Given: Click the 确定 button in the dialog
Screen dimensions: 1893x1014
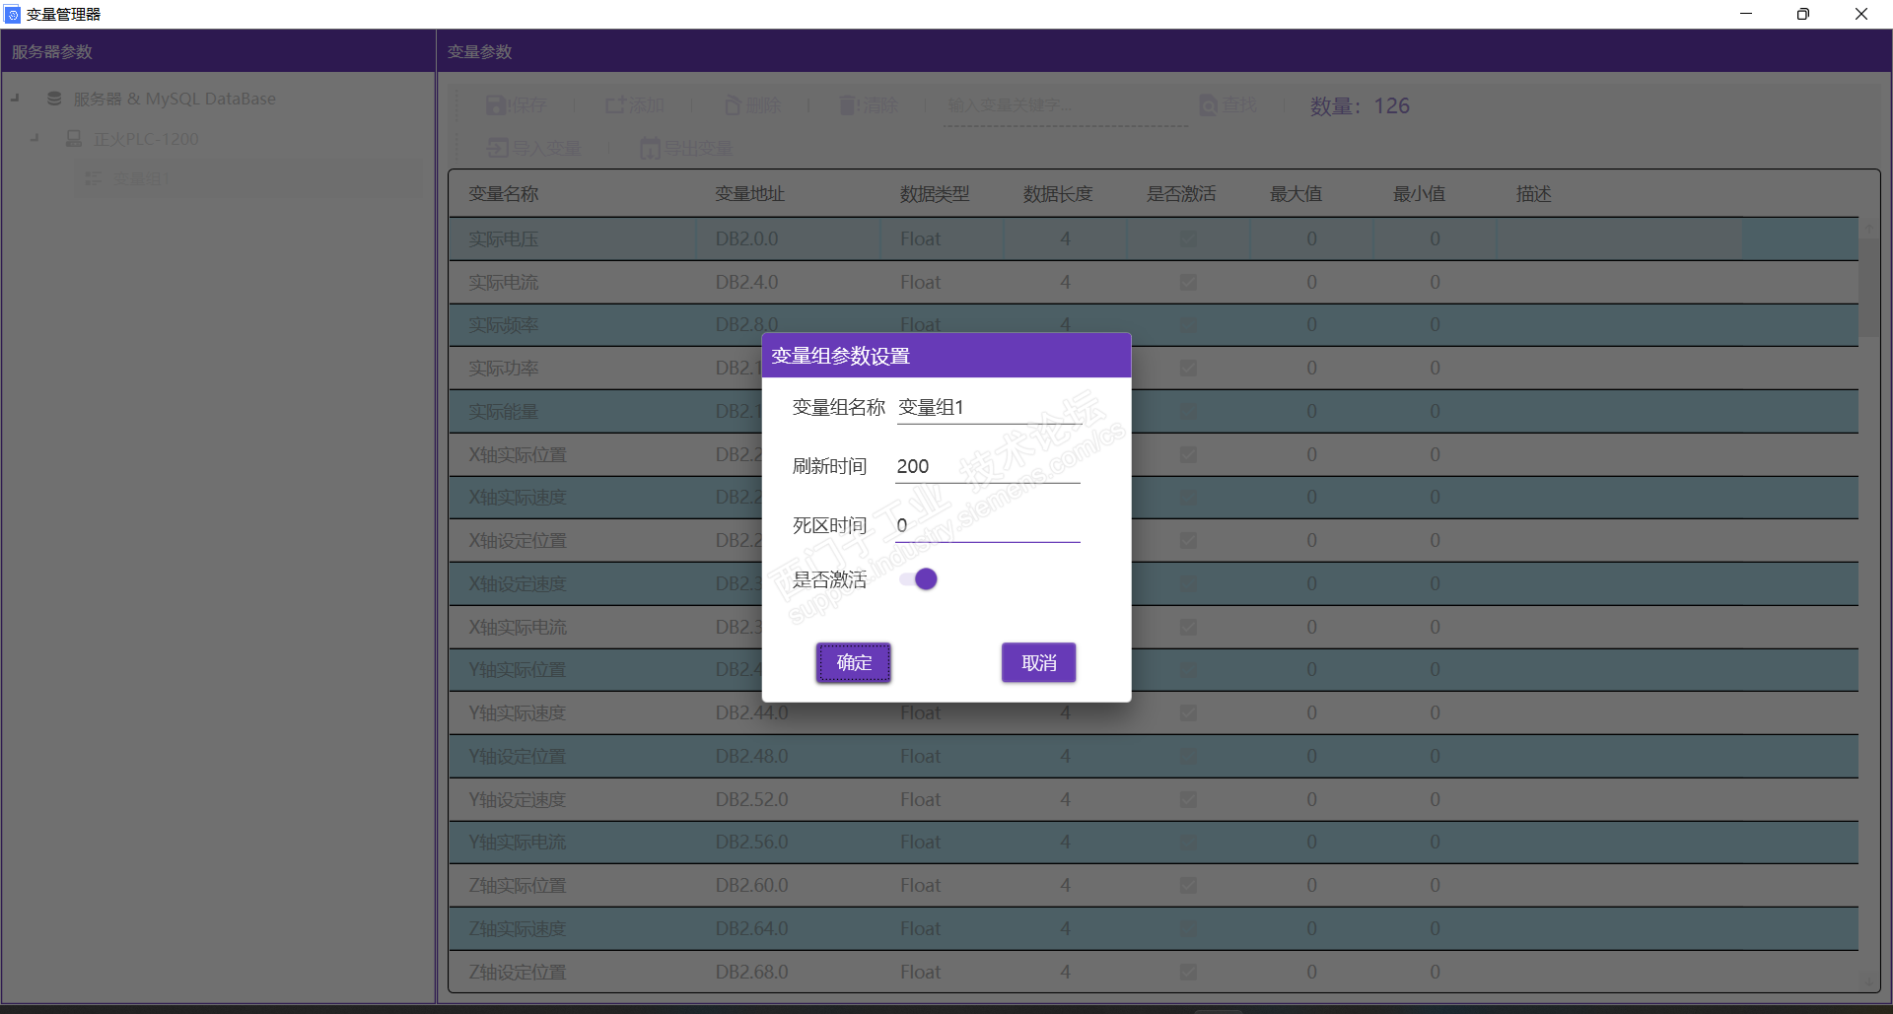Looking at the screenshot, I should tap(854, 662).
